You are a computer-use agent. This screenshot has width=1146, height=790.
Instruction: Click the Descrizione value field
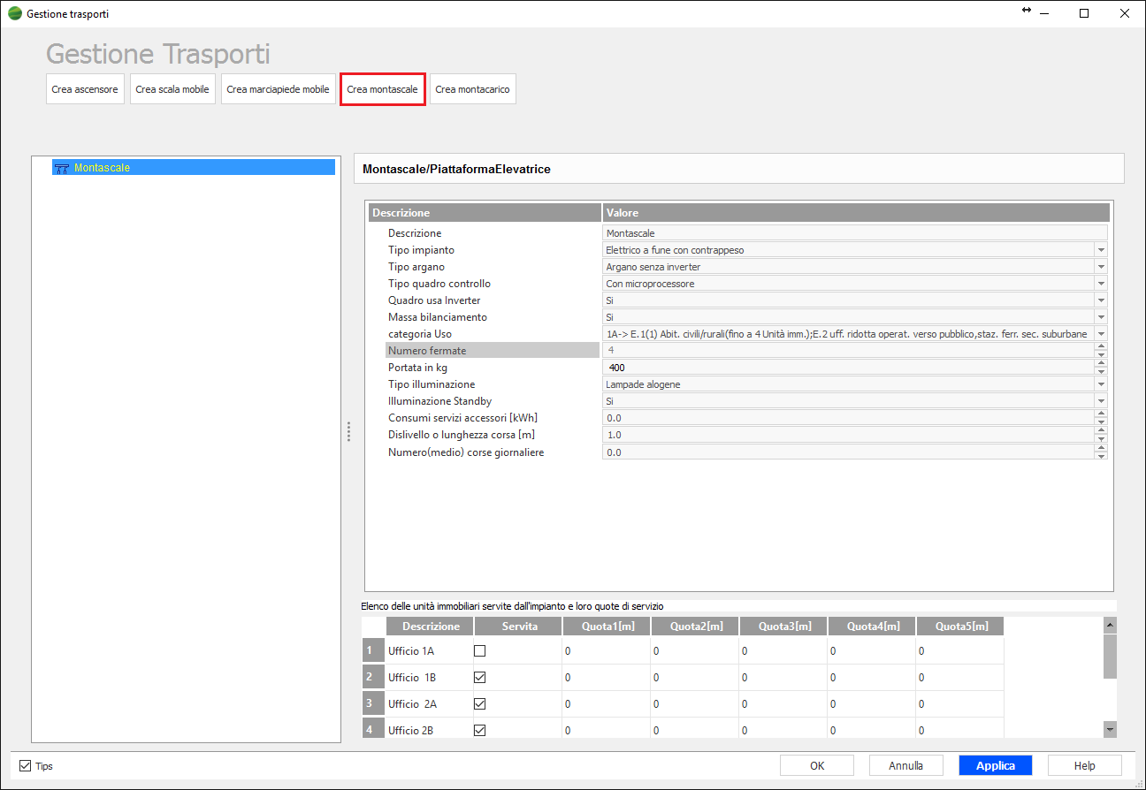(854, 233)
